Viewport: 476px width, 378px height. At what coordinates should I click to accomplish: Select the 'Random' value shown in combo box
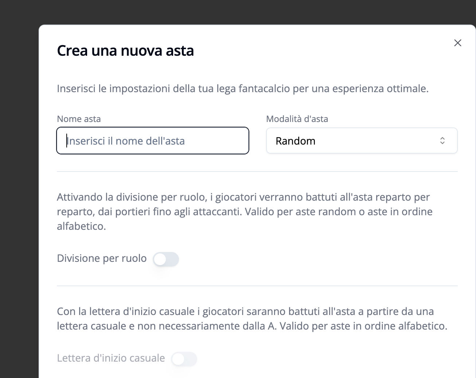[x=296, y=141]
